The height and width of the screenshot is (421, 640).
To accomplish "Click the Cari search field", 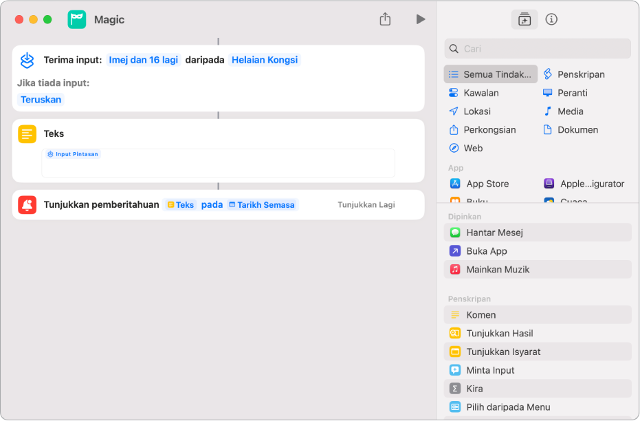I will 538,49.
